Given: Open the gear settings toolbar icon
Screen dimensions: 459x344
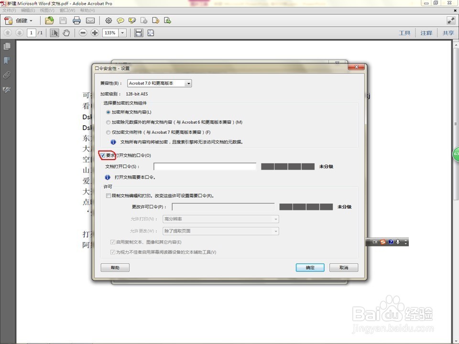Looking at the screenshot, I should (109, 21).
